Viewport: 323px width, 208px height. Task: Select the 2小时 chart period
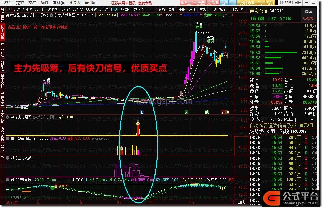104,9
